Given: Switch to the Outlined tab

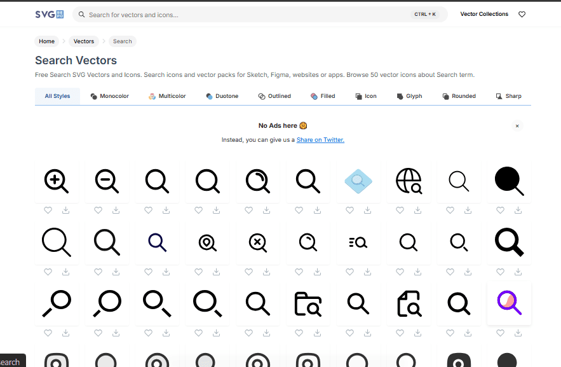Looking at the screenshot, I should pyautogui.click(x=274, y=96).
